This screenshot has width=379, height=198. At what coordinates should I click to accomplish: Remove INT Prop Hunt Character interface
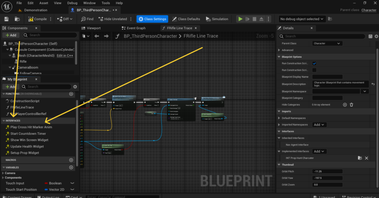click(366, 158)
